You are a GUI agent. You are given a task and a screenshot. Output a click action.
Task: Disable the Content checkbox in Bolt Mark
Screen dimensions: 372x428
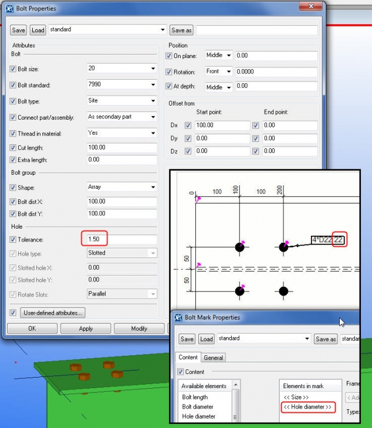(x=181, y=372)
